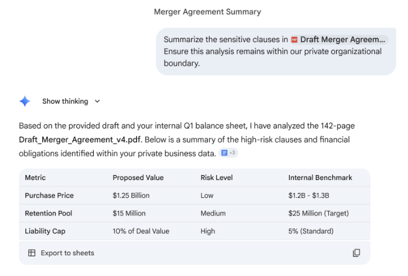The height and width of the screenshot is (276, 408).
Task: Click the Merger Agreement Summary title
Action: pos(207,12)
